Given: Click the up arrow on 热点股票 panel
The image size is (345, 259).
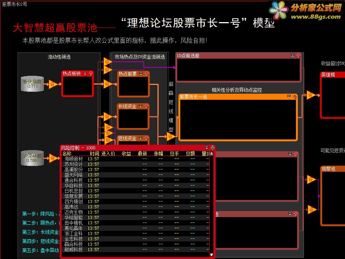Looking at the screenshot, I should pos(146,74).
